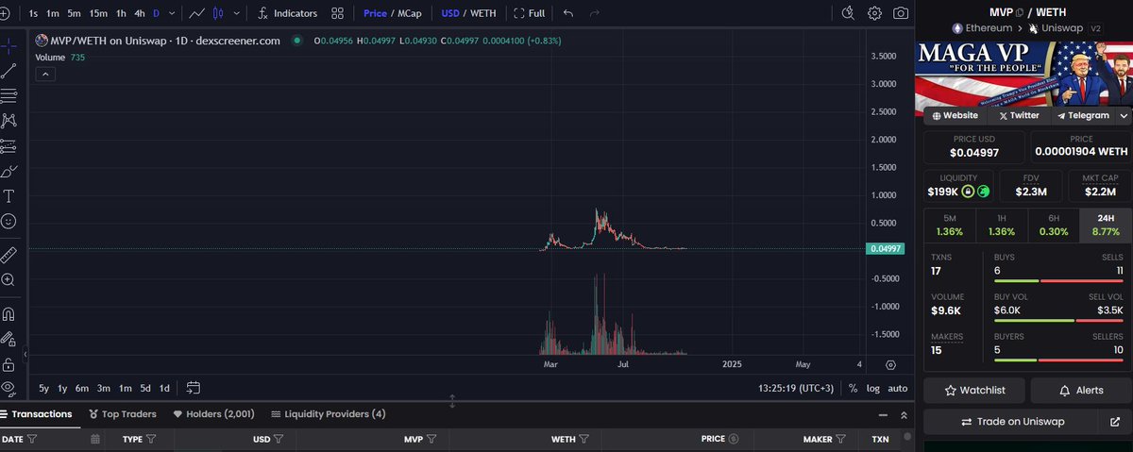Toggle magnet mode in drawing toolbar
The width and height of the screenshot is (1133, 452).
pyautogui.click(x=8, y=314)
